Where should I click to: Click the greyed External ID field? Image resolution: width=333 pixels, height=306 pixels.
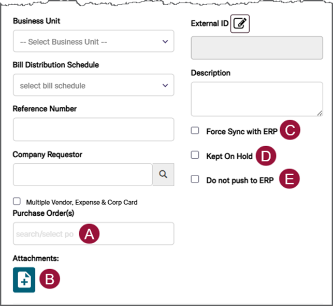tap(257, 48)
